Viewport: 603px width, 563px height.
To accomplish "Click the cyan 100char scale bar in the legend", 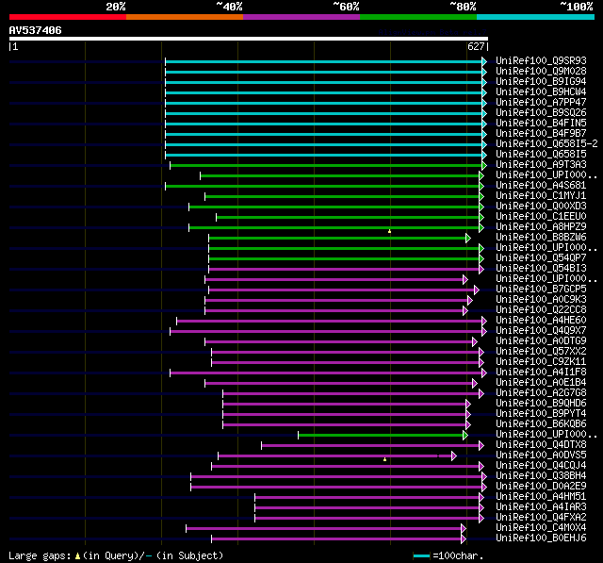I will coord(421,555).
